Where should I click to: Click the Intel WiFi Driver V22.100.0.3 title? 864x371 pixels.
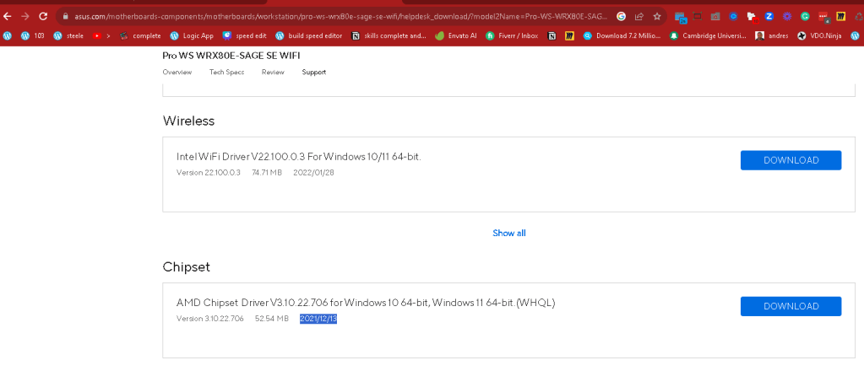pyautogui.click(x=299, y=158)
